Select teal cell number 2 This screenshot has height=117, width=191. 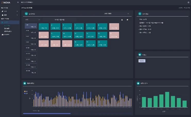point(55,27)
